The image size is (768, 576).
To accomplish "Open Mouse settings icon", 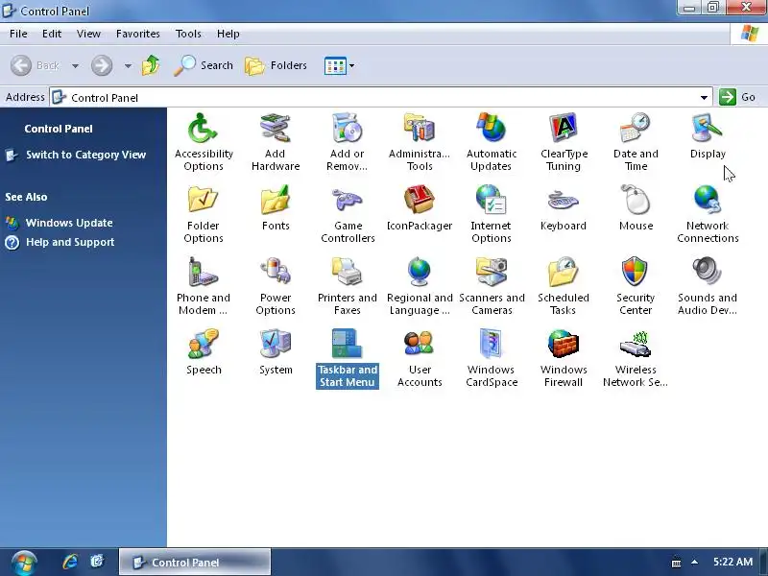I will (636, 207).
